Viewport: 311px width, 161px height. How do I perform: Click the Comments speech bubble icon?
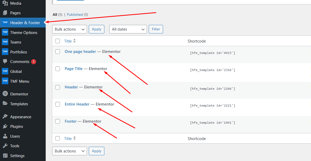click(5, 62)
